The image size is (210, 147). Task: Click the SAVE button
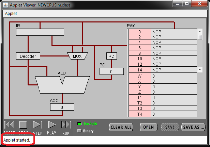pos(170,127)
